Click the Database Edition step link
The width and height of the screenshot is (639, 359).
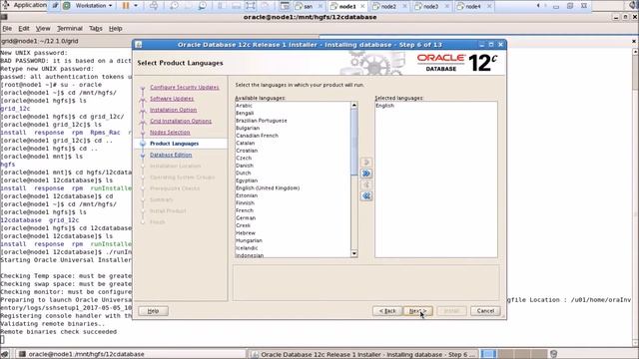coord(171,155)
